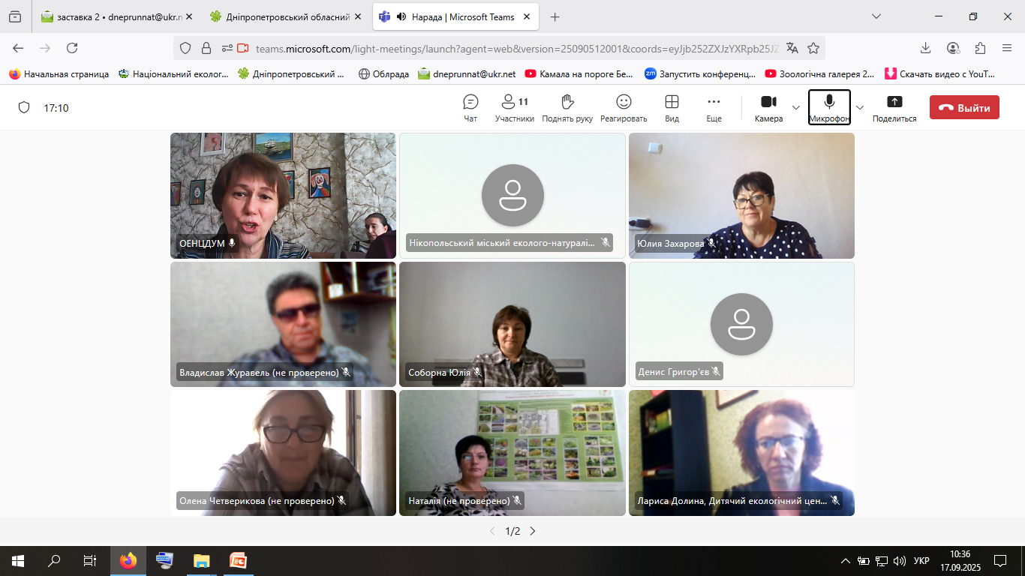This screenshot has height=576, width=1025.
Task: Go to next page of participants
Action: (x=533, y=531)
